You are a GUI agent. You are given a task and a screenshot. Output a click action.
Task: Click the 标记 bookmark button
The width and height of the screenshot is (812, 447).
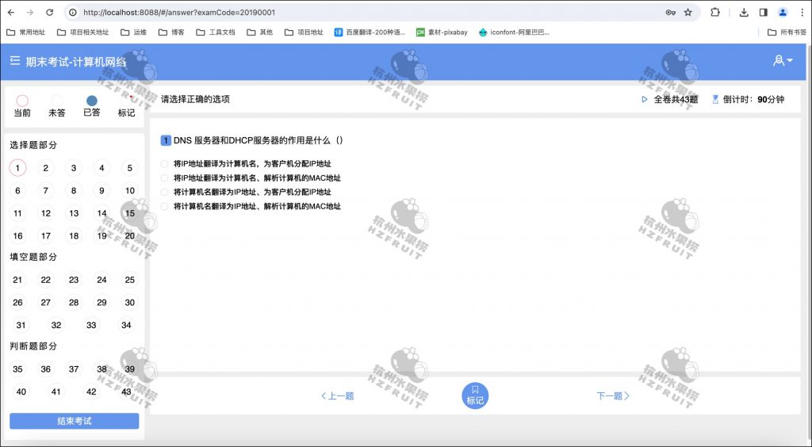coord(475,395)
